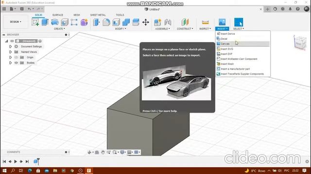This screenshot has height=174, width=311.
Task: Open the Extensions icon next to the new-tab plus
Action: (275, 9)
